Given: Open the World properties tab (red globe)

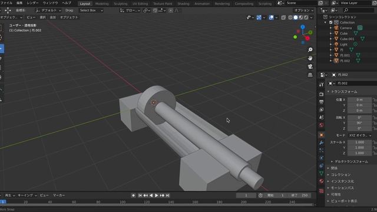Looking at the screenshot, I should (x=322, y=125).
